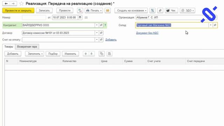Viewport: 224px width, 126px height.
Task: Click the Счет передачи column header
Action: 205,61
